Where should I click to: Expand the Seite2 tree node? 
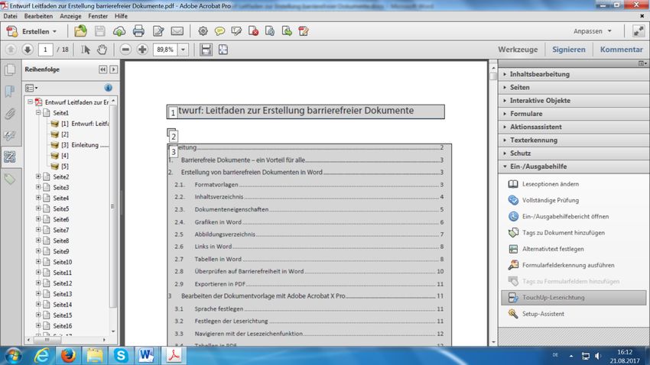pyautogui.click(x=38, y=176)
